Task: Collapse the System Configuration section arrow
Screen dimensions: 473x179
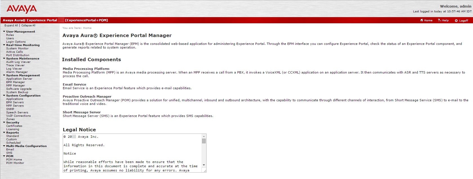Action: [4, 95]
